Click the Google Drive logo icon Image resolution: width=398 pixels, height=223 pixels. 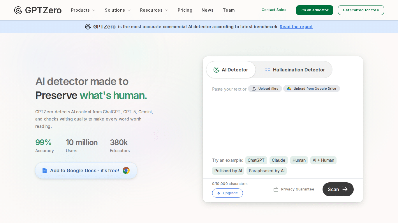[x=289, y=89]
